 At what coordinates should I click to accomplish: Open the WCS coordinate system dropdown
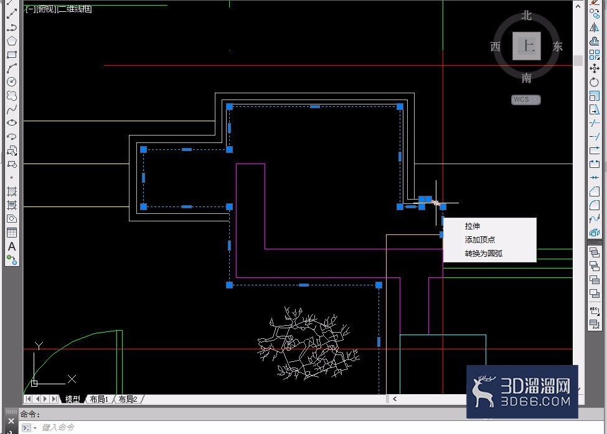click(x=525, y=99)
